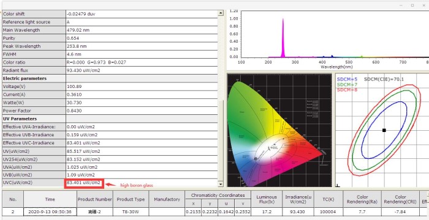Click the y coordinate cell 0.2232

[210, 212]
